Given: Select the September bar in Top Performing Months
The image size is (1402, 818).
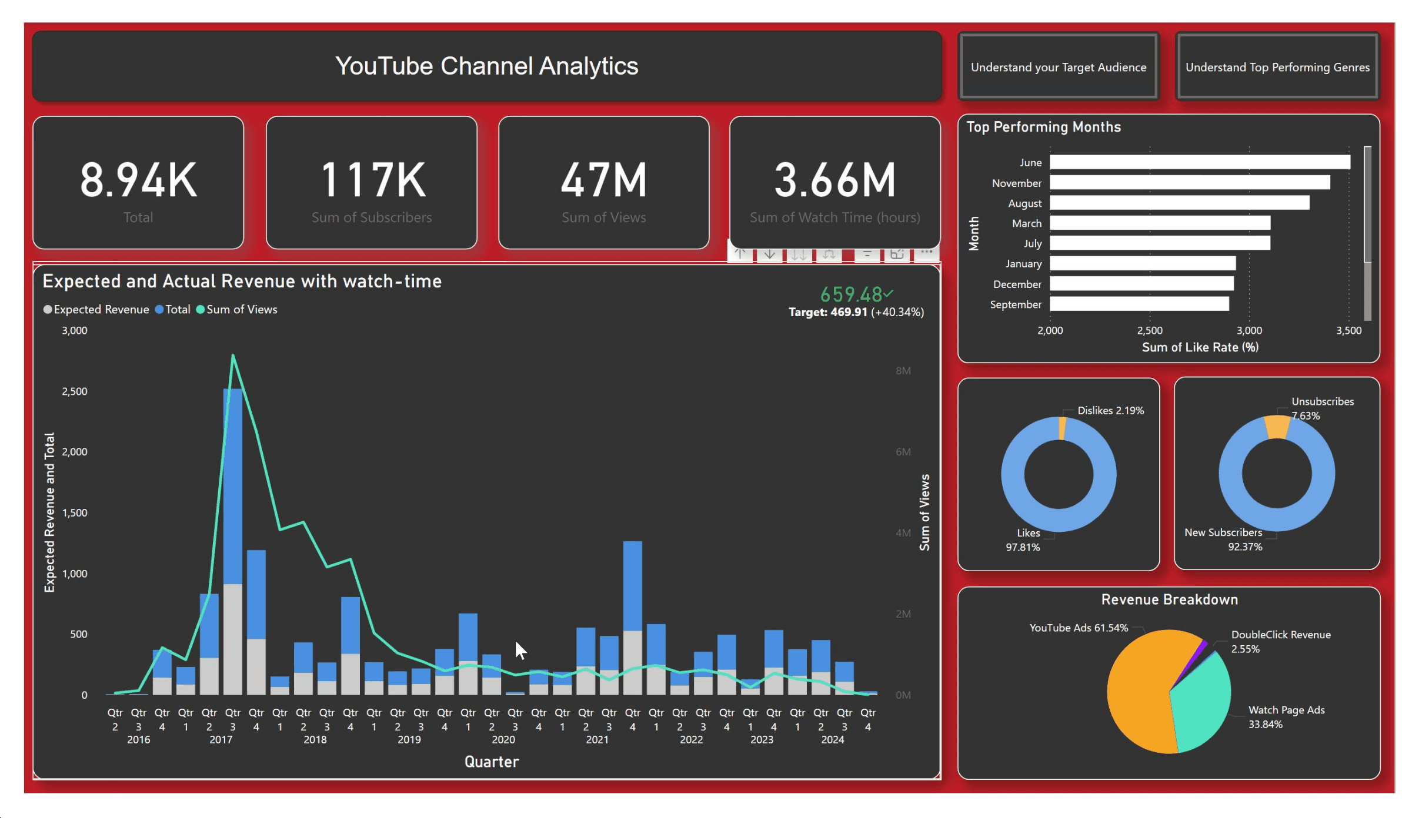Looking at the screenshot, I should pos(1140,304).
